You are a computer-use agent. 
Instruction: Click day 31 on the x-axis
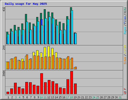coord(120,97)
